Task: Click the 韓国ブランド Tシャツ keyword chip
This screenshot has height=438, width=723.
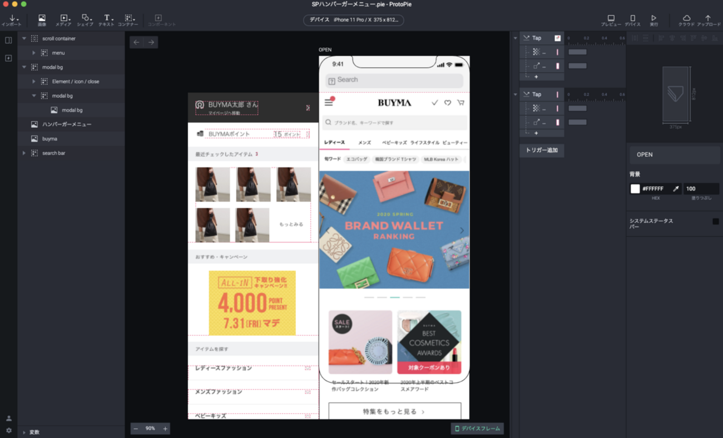Action: point(395,160)
